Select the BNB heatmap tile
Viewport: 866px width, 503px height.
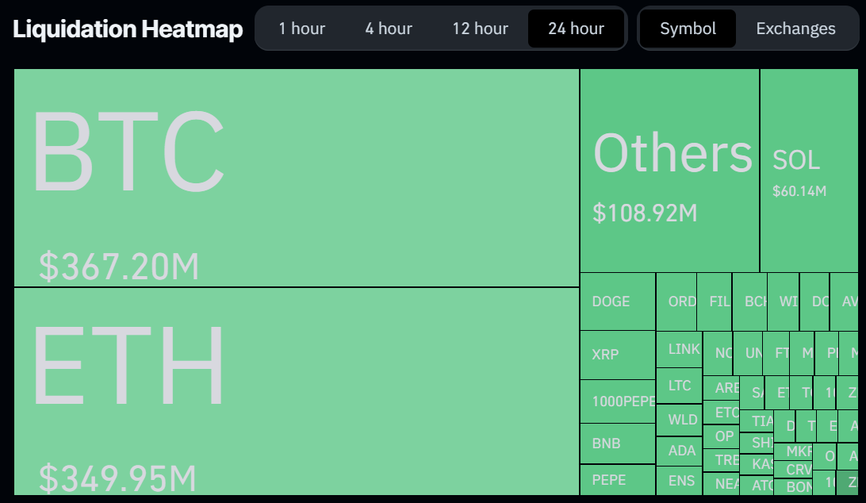[x=617, y=443]
